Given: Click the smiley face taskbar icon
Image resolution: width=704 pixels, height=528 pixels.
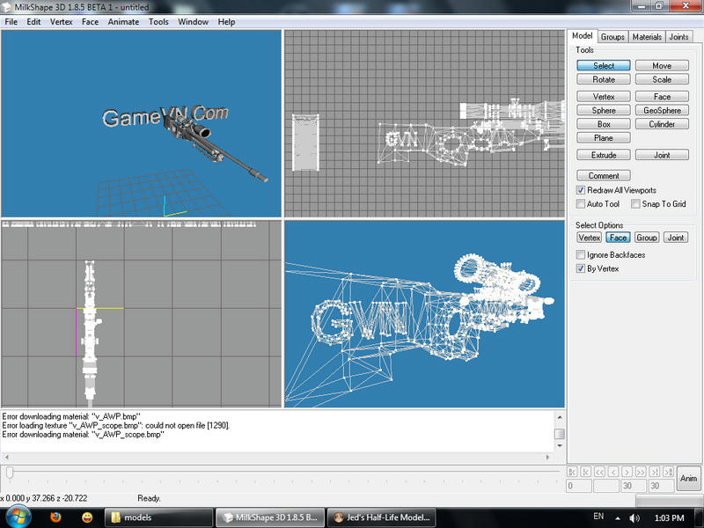Looking at the screenshot, I should tap(87, 517).
